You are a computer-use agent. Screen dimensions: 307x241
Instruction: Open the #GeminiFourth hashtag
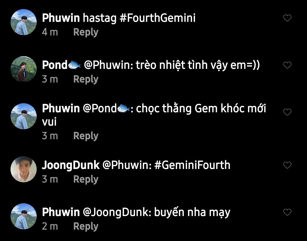(x=192, y=165)
